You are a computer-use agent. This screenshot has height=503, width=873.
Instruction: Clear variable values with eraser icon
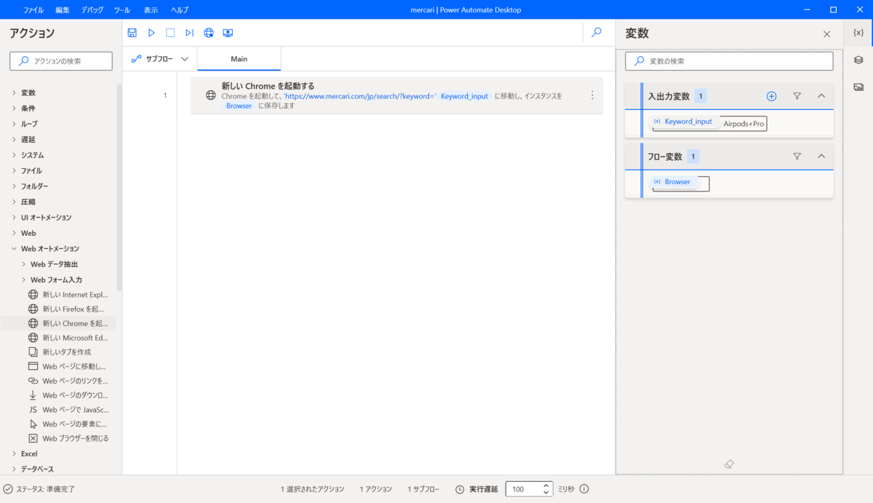730,464
